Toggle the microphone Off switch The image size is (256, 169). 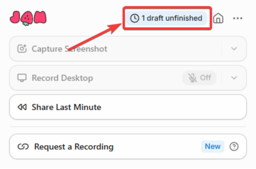[x=199, y=78]
